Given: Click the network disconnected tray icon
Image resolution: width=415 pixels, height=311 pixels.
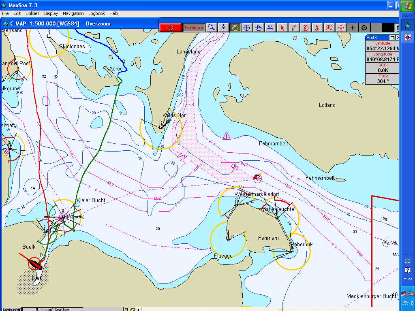Looking at the screenshot, I should (404, 294).
